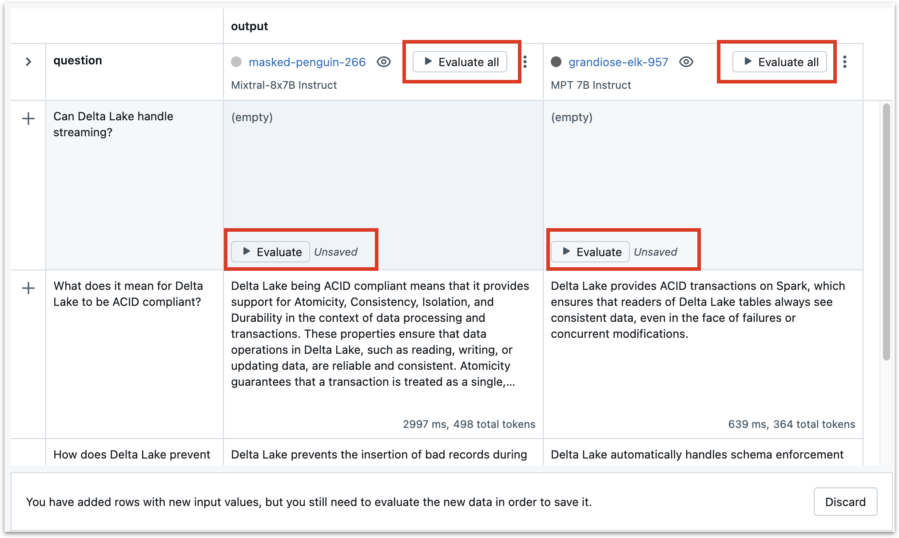This screenshot has width=899, height=538.
Task: Open the masked-penguin-266 run link
Action: tap(307, 62)
